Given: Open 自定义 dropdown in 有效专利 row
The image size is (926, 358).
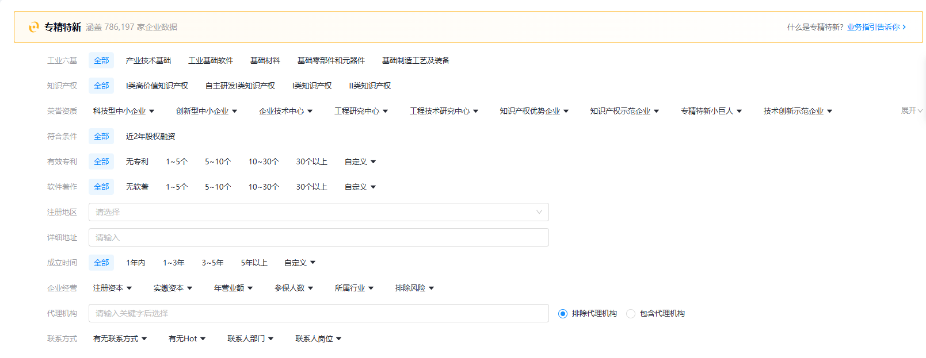Looking at the screenshot, I should (x=360, y=161).
